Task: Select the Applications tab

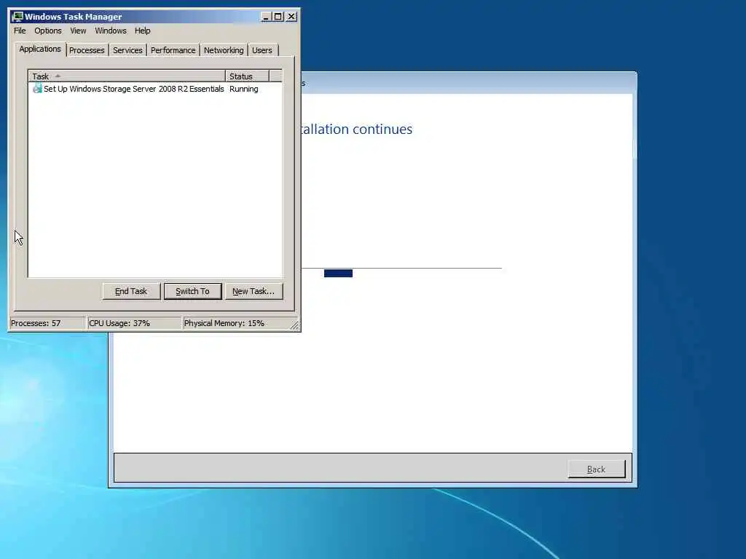Action: click(40, 49)
